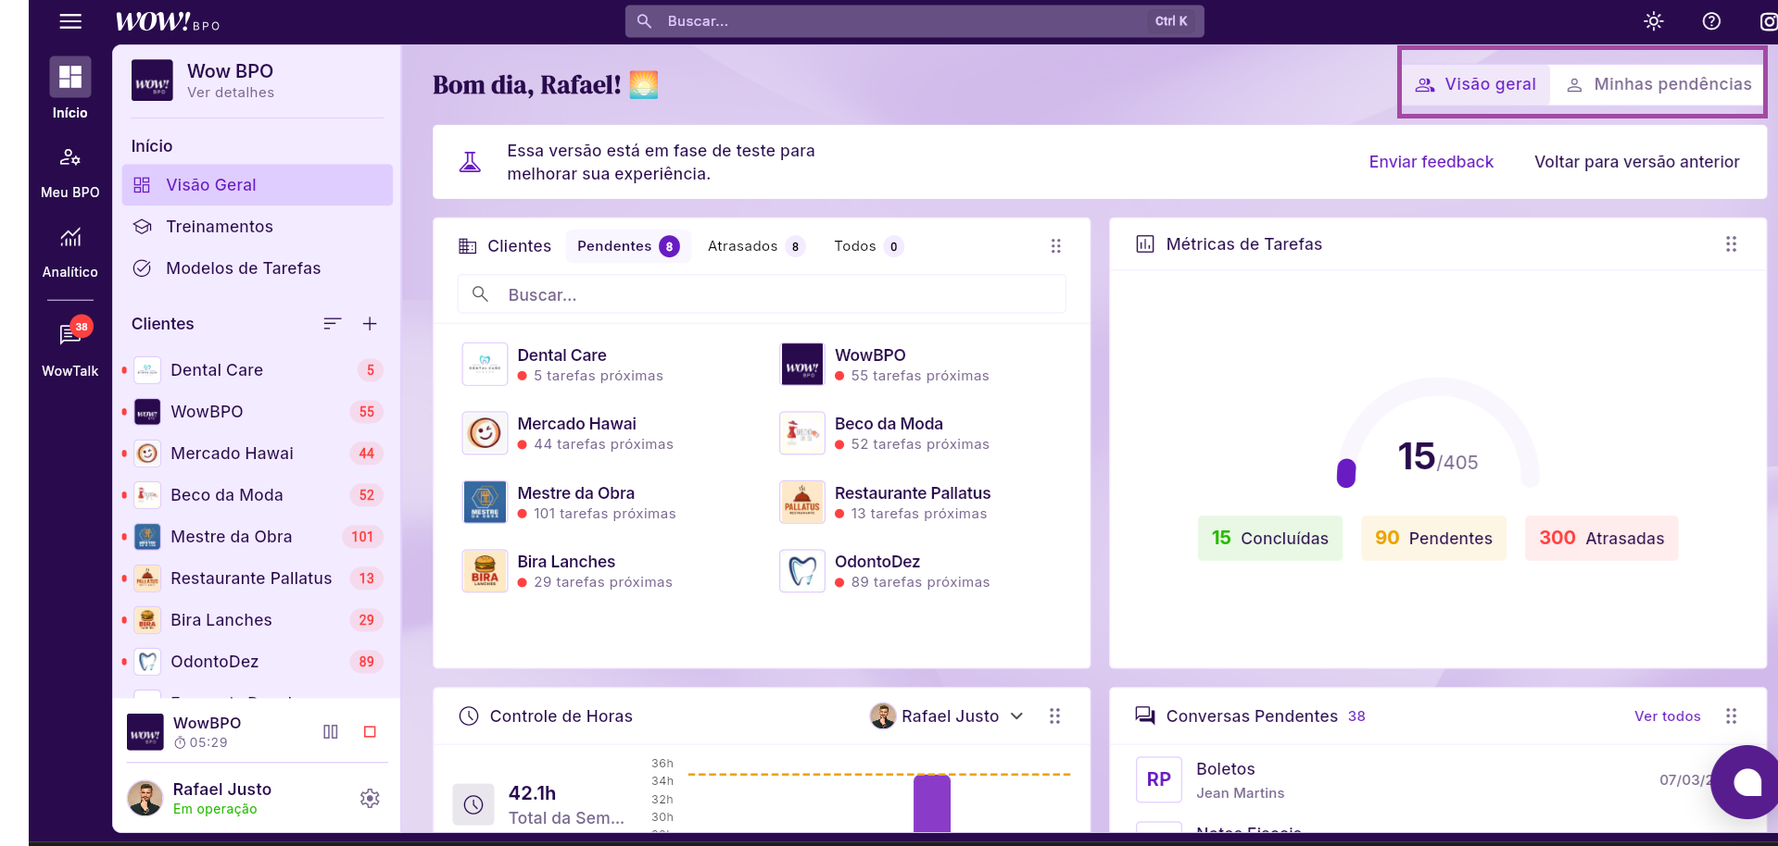The width and height of the screenshot is (1778, 846).
Task: Open the hamburger navigation menu
Action: coord(70,21)
